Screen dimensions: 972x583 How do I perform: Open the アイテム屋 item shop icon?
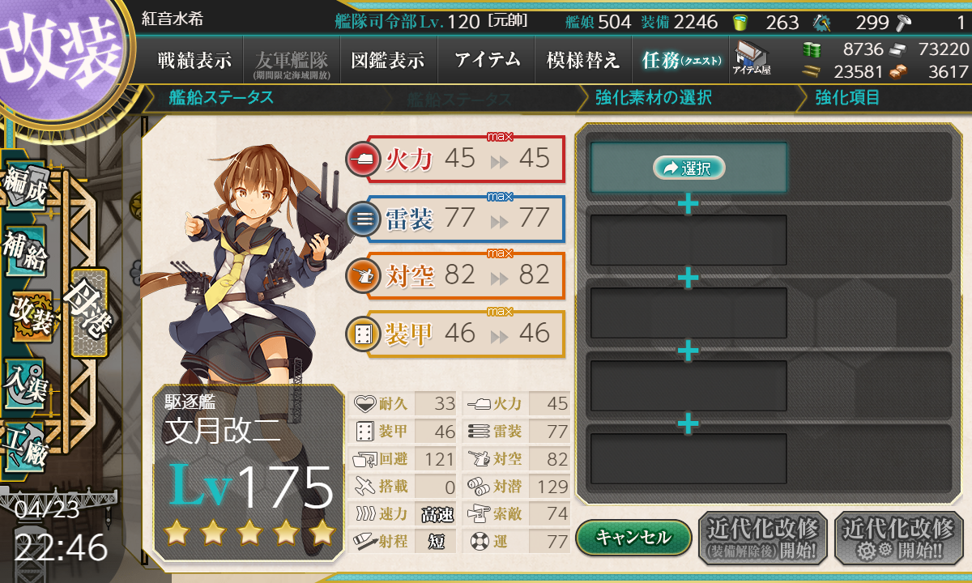pyautogui.click(x=752, y=58)
